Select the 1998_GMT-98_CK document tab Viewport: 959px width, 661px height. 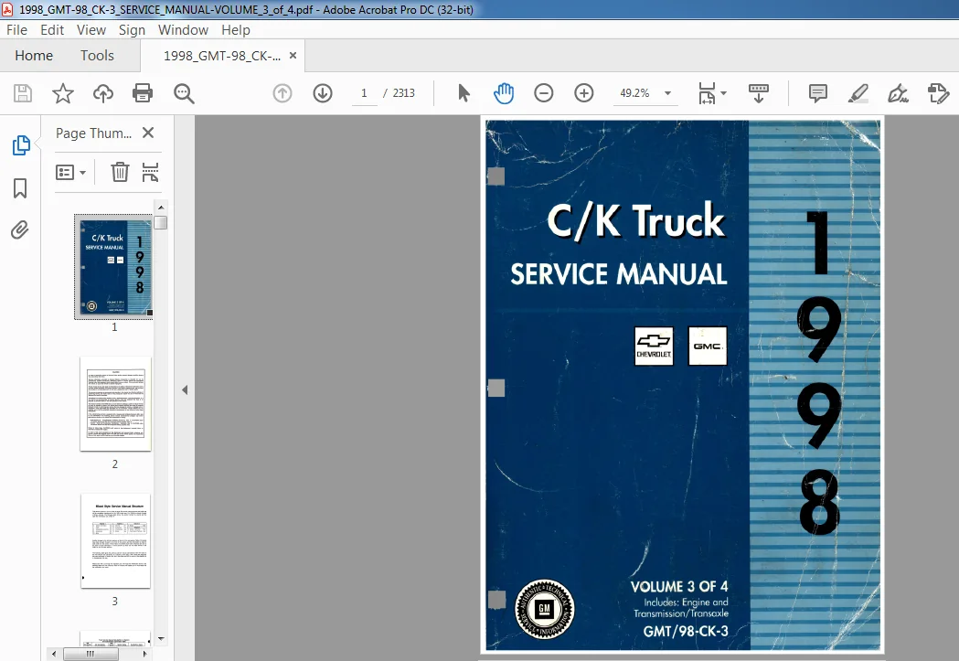tap(222, 56)
